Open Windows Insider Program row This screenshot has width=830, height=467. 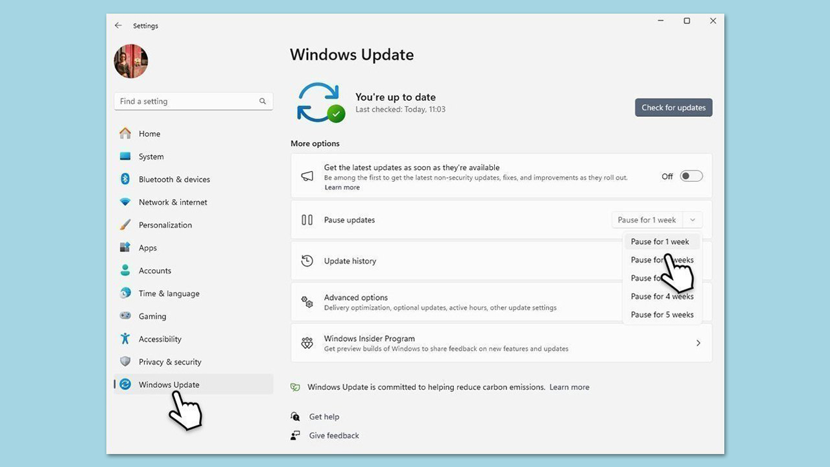point(501,343)
